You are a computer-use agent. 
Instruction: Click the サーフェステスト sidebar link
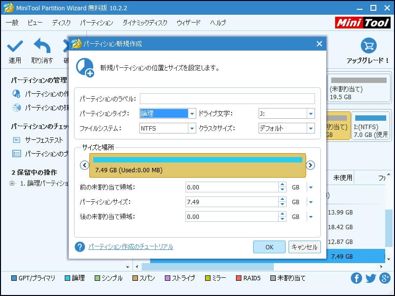click(x=44, y=140)
